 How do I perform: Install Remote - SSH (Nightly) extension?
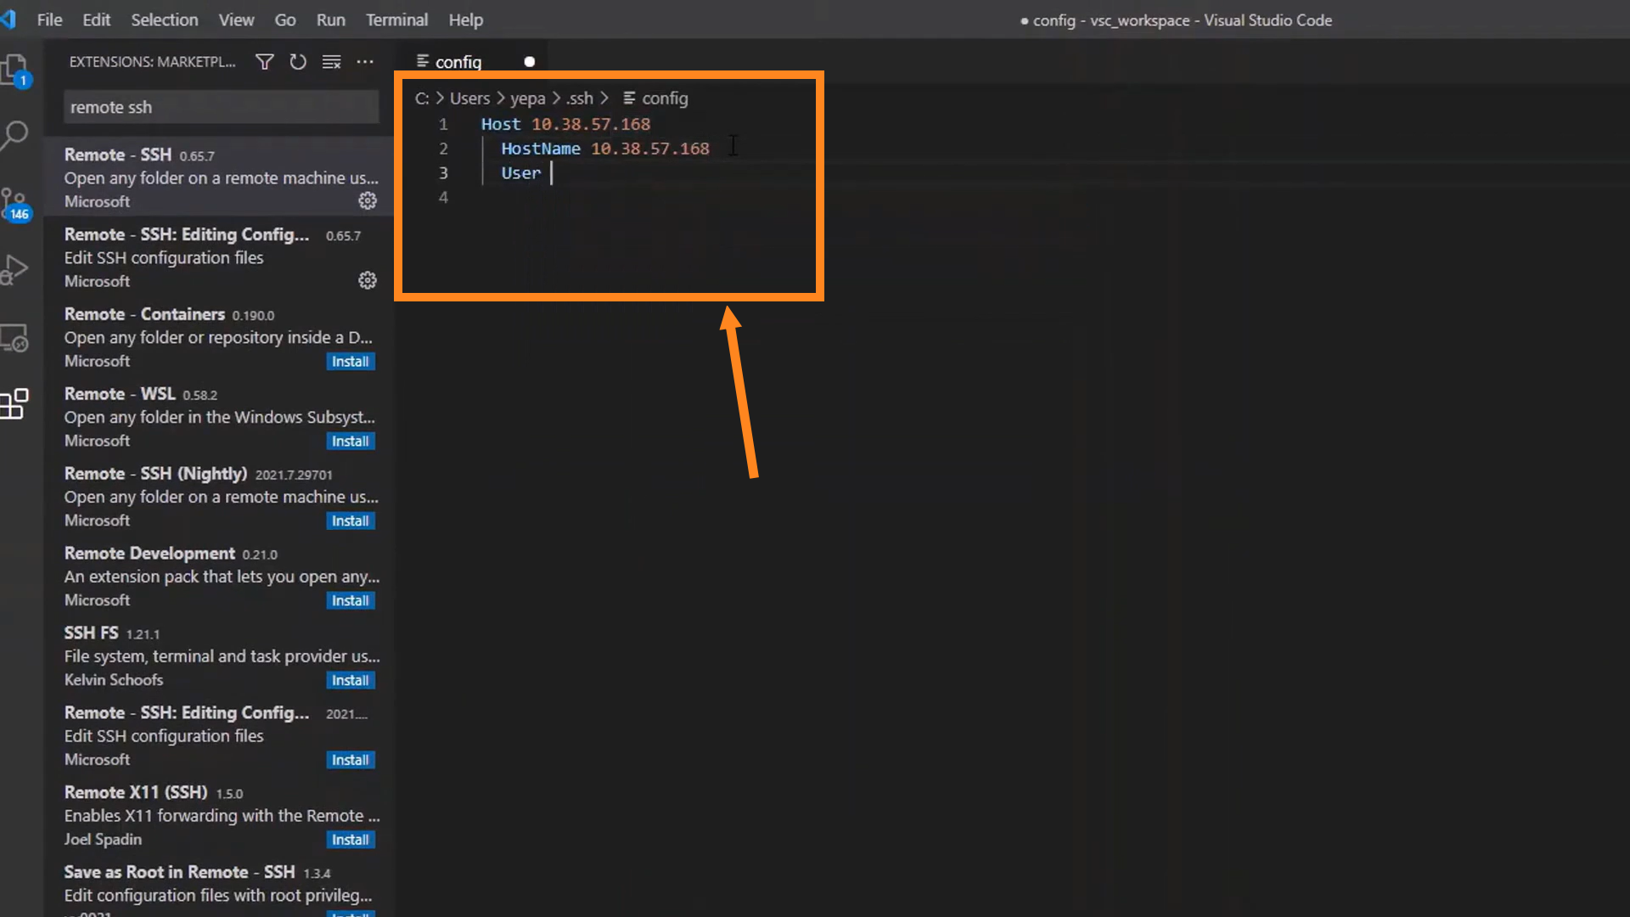pos(350,521)
